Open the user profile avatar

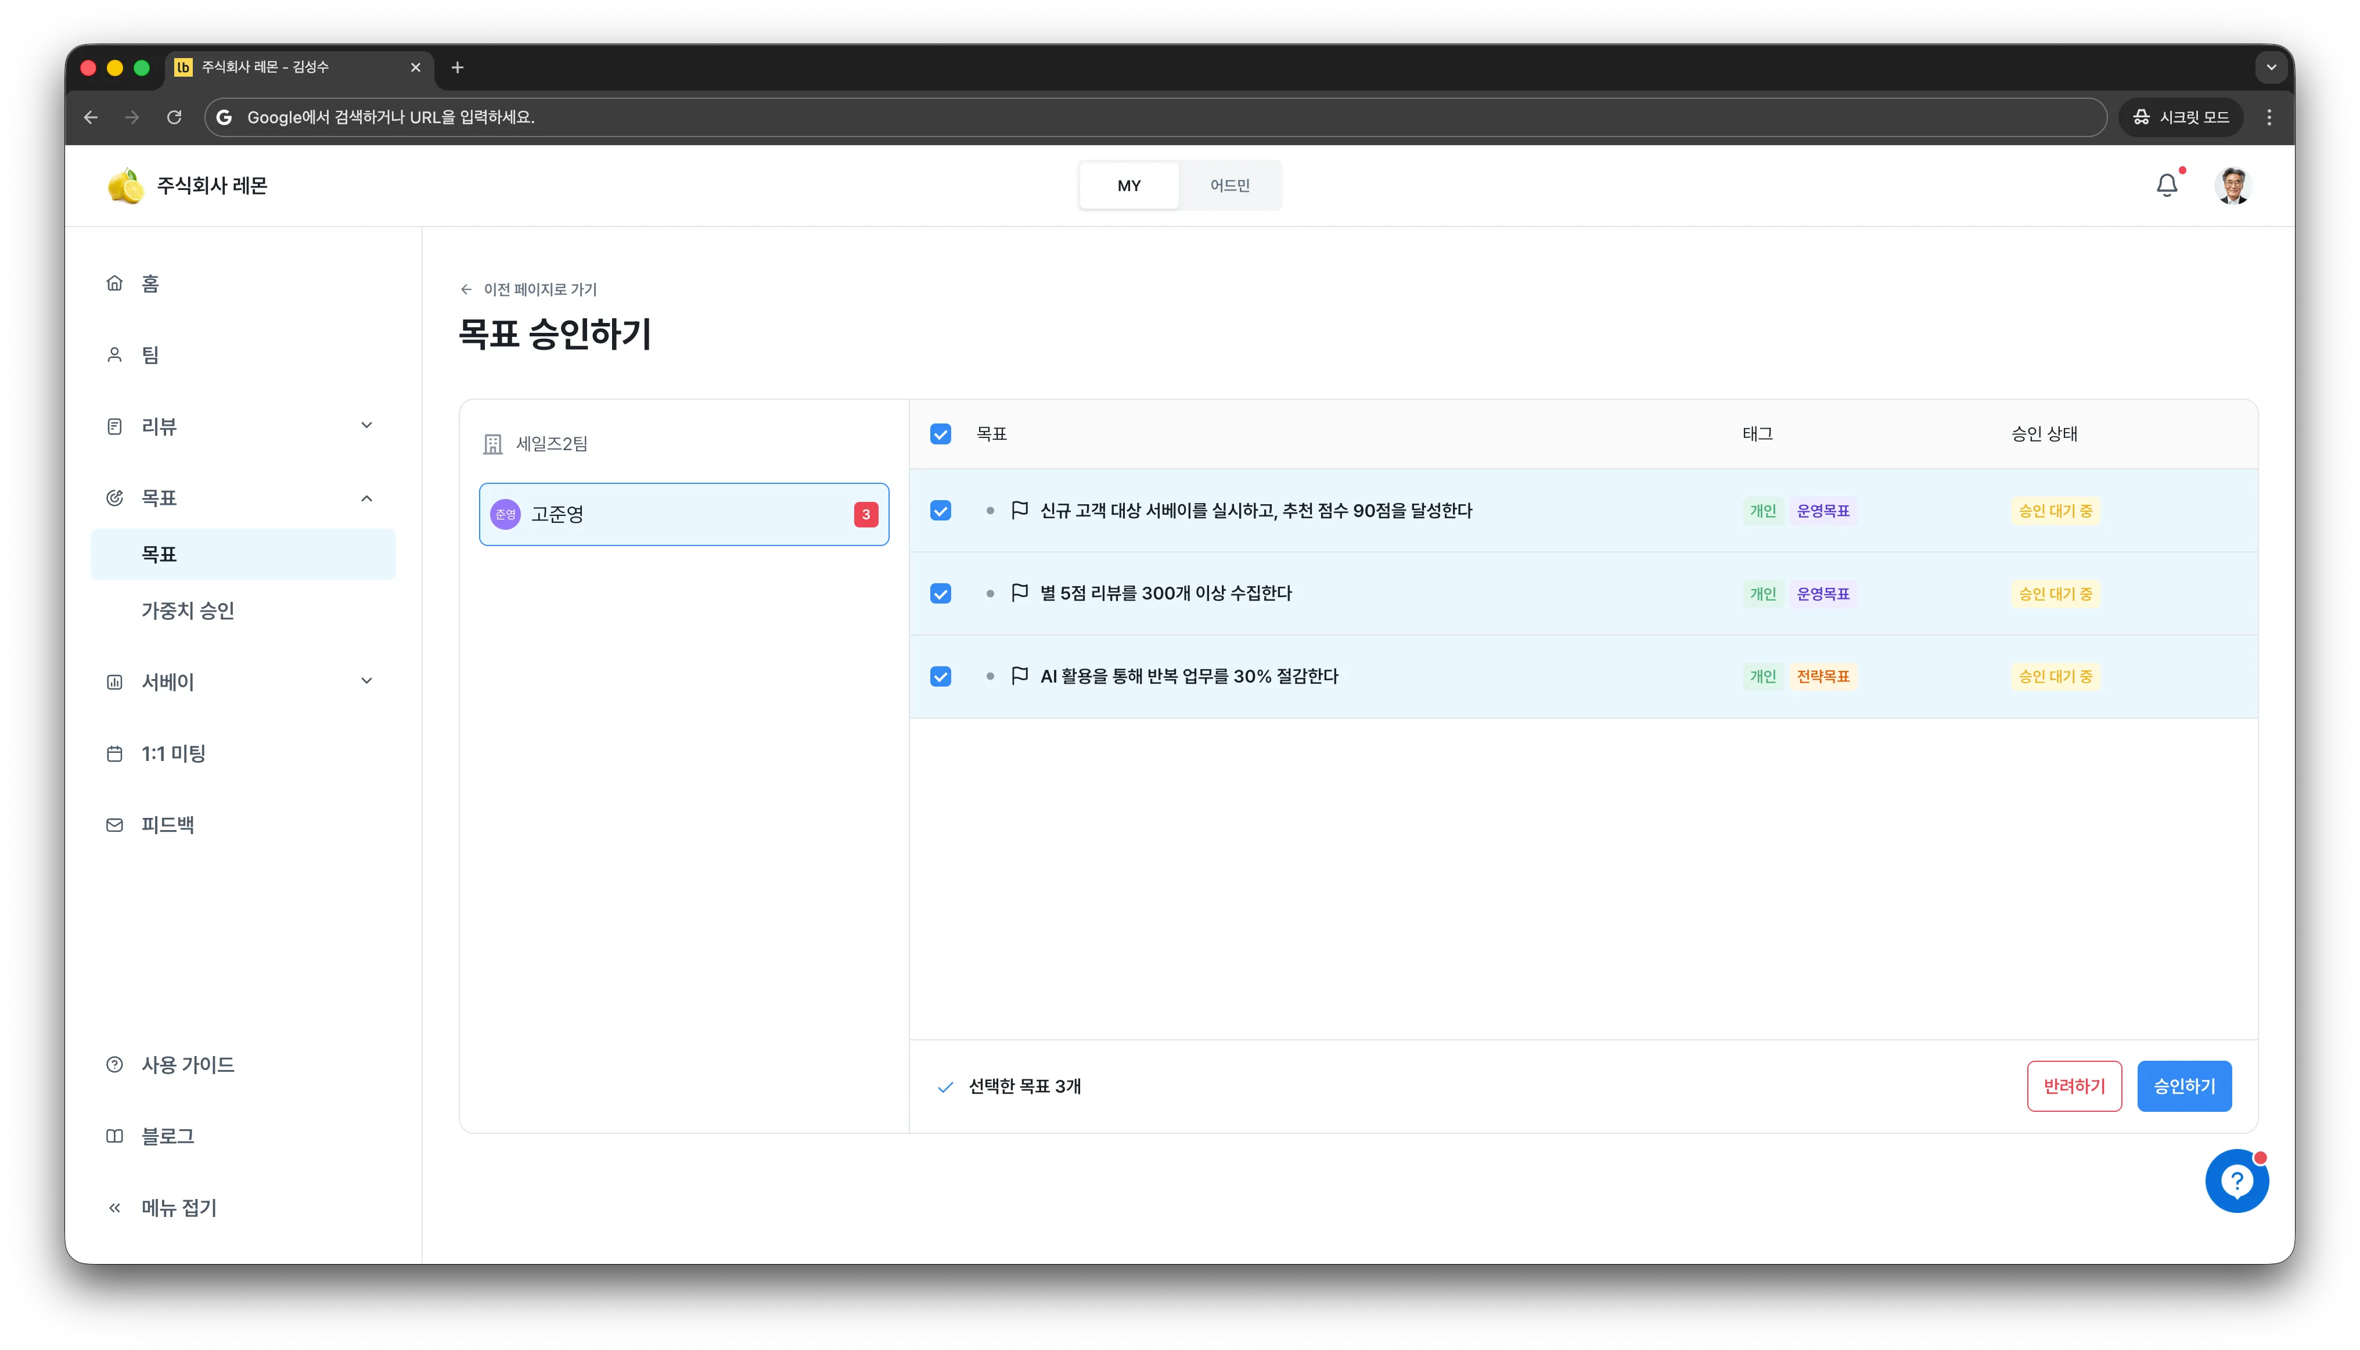(2232, 185)
